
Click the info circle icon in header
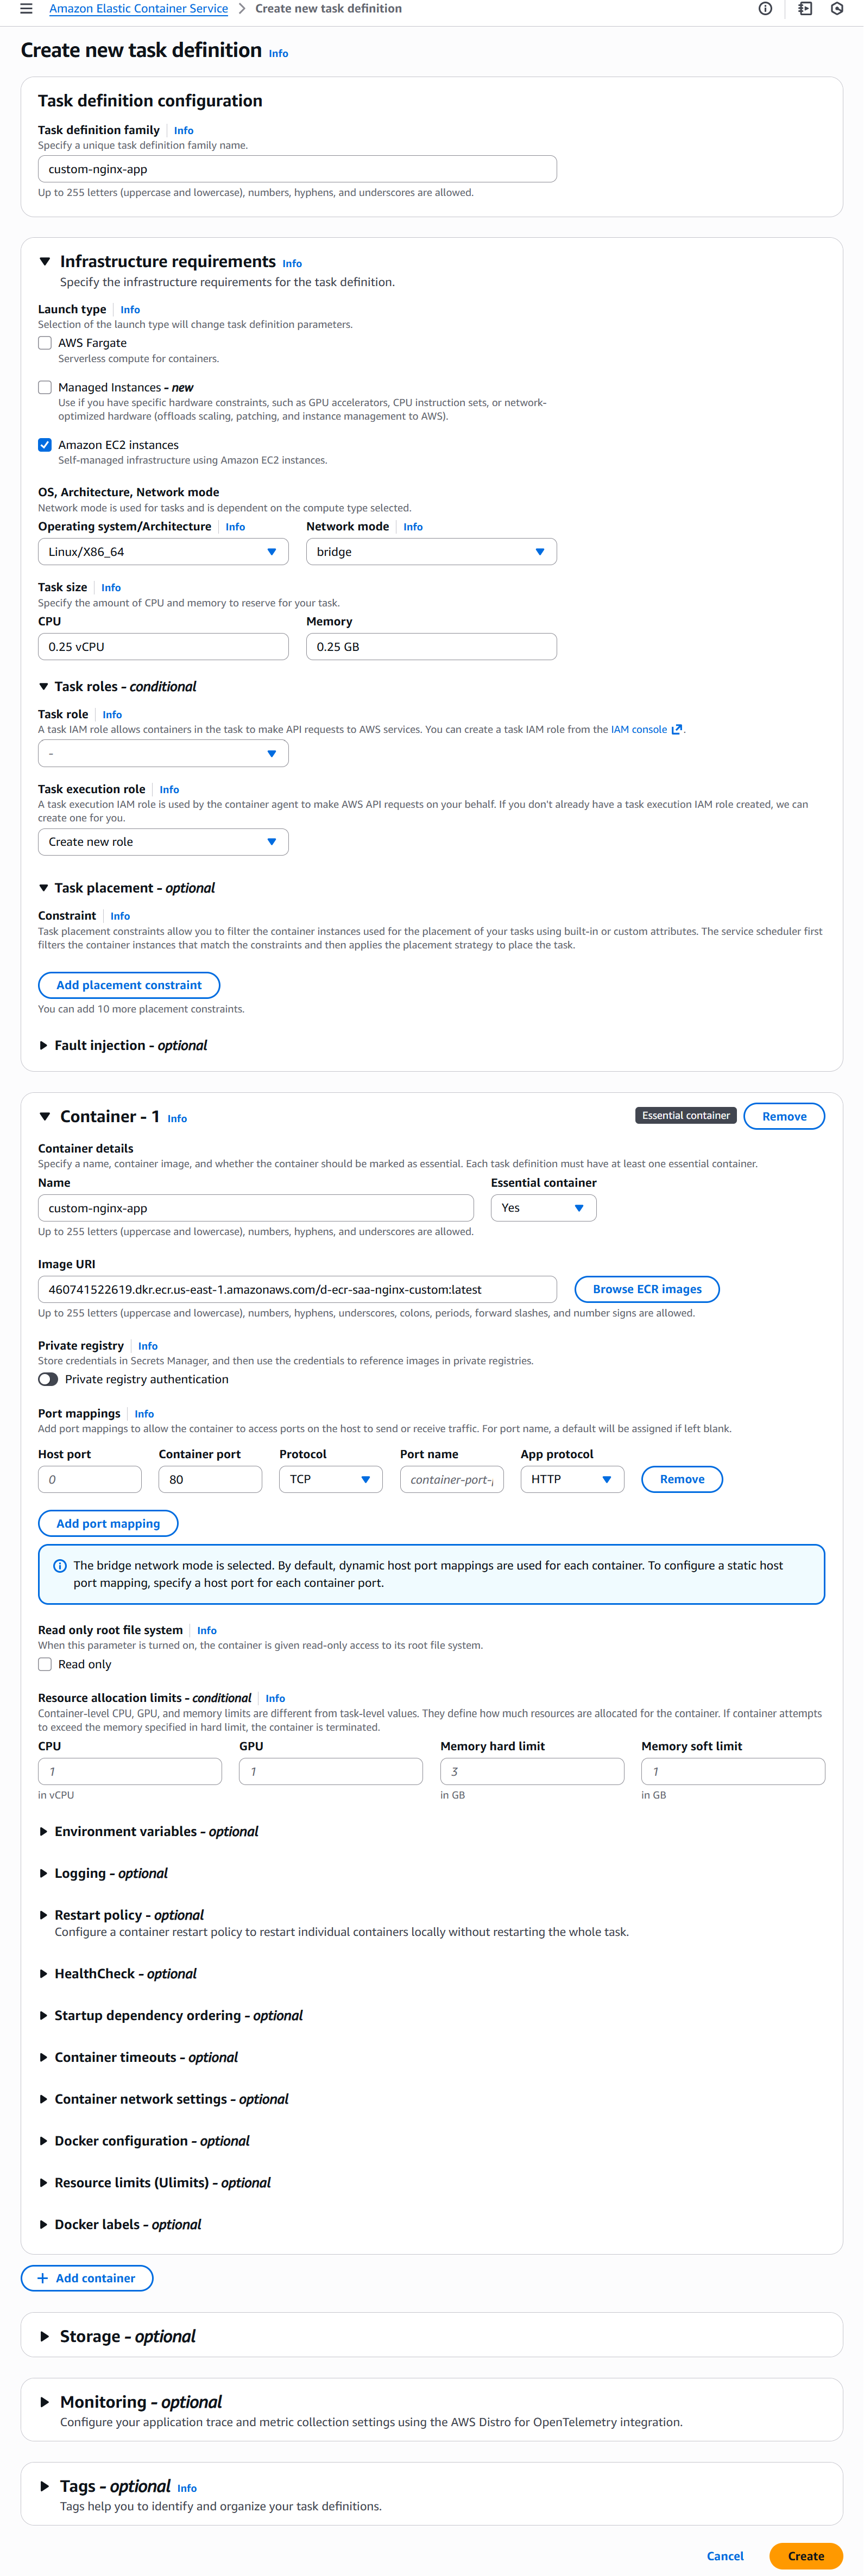(765, 9)
